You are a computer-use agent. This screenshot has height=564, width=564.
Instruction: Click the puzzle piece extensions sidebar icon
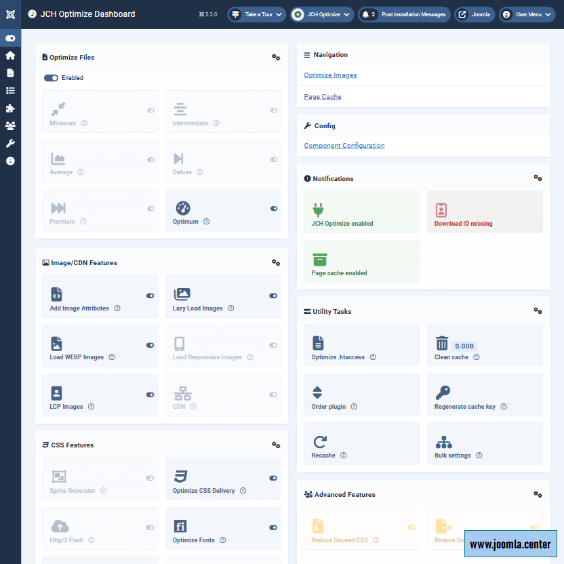(x=10, y=108)
